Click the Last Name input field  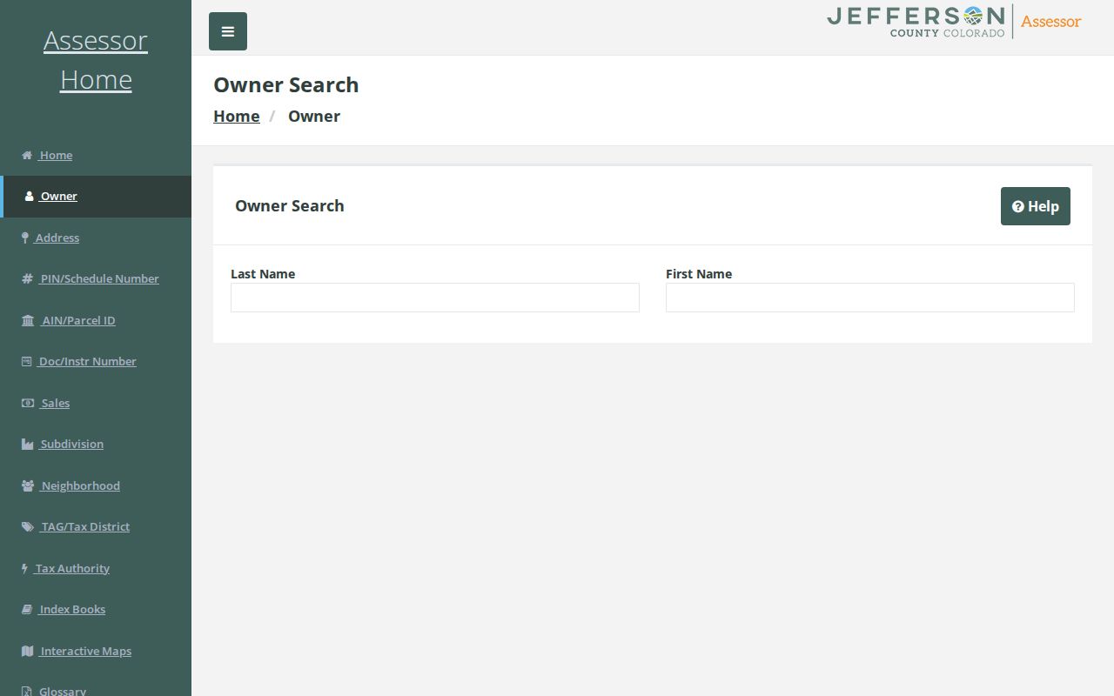click(x=435, y=298)
